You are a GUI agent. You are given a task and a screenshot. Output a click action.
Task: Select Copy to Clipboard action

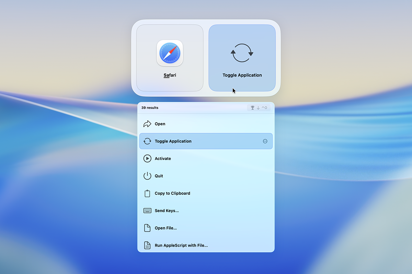coord(206,193)
